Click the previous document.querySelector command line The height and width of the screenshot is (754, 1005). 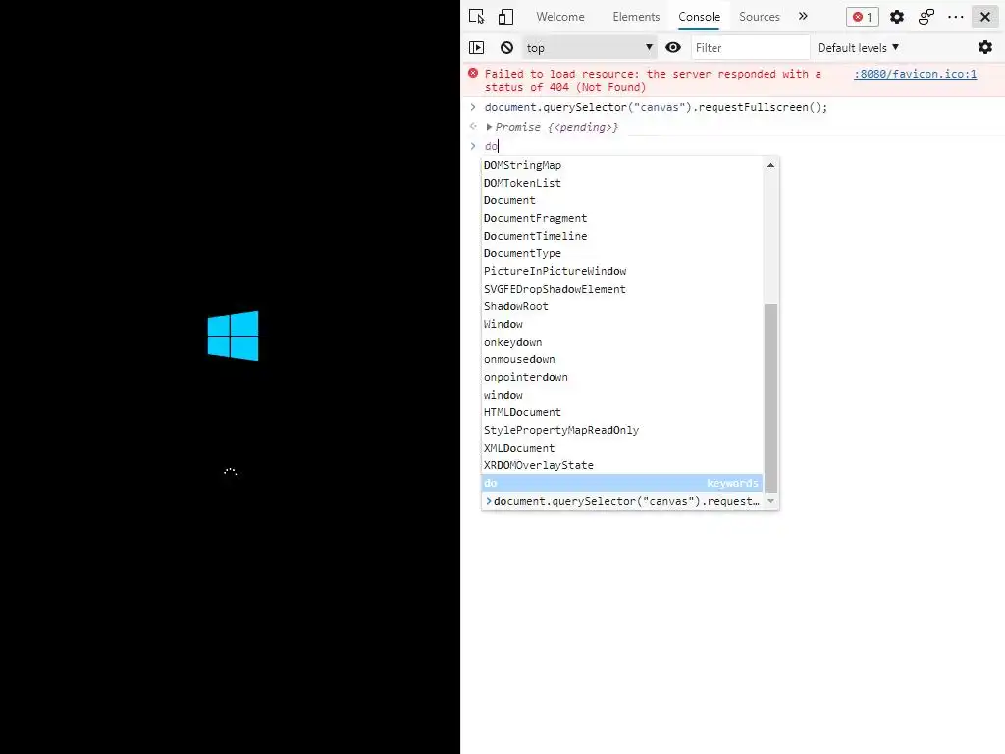pyautogui.click(x=657, y=107)
